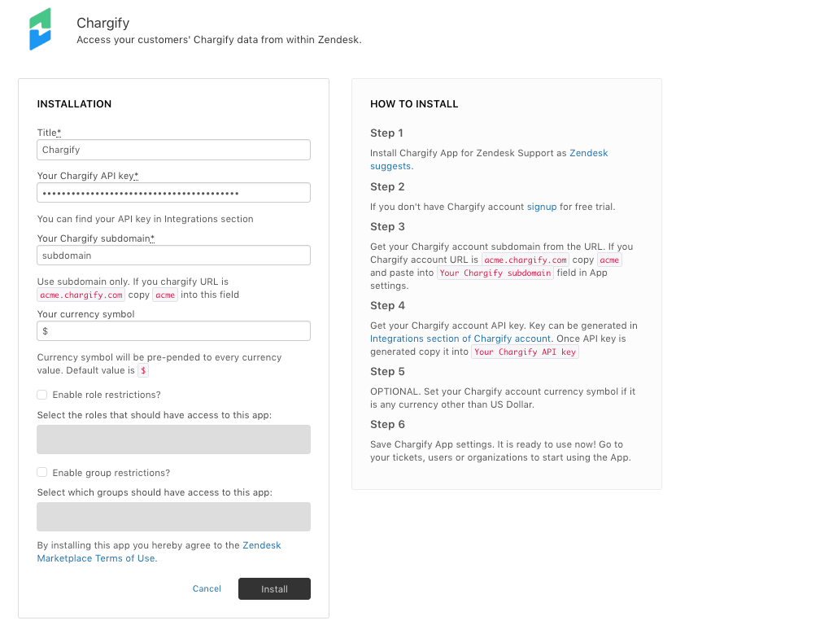The height and width of the screenshot is (625, 833).
Task: Enable role restrictions checkbox
Action: (x=42, y=395)
